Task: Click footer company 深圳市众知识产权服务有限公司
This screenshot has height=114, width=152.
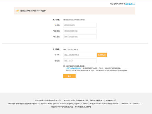Action: pyautogui.click(x=76, y=100)
